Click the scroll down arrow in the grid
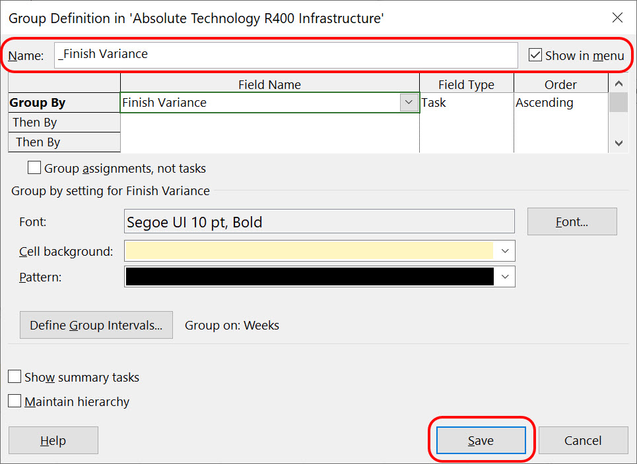Screen dimensions: 637x464 tap(619, 143)
